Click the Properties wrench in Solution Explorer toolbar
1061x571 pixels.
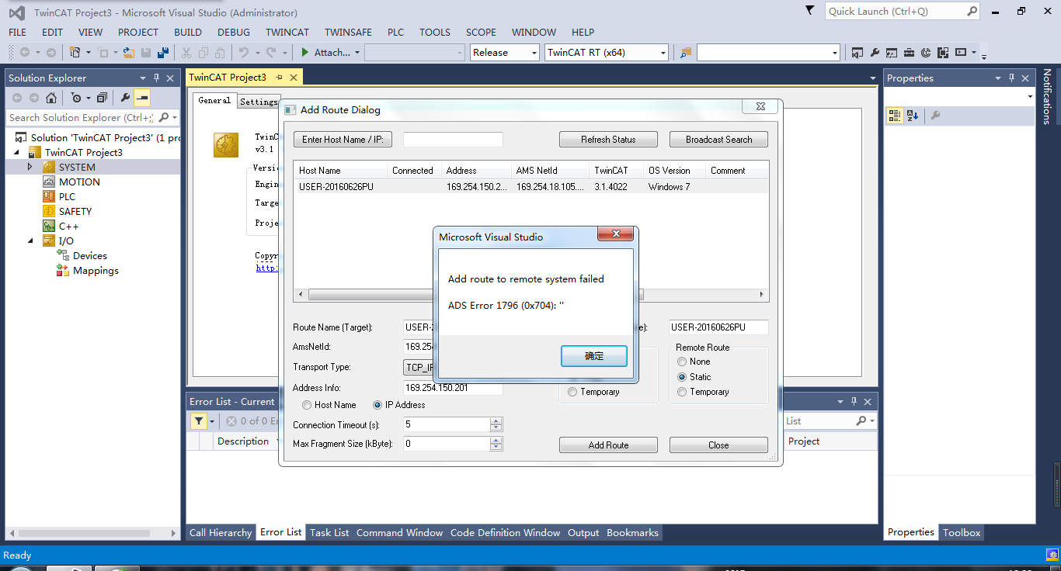(125, 98)
